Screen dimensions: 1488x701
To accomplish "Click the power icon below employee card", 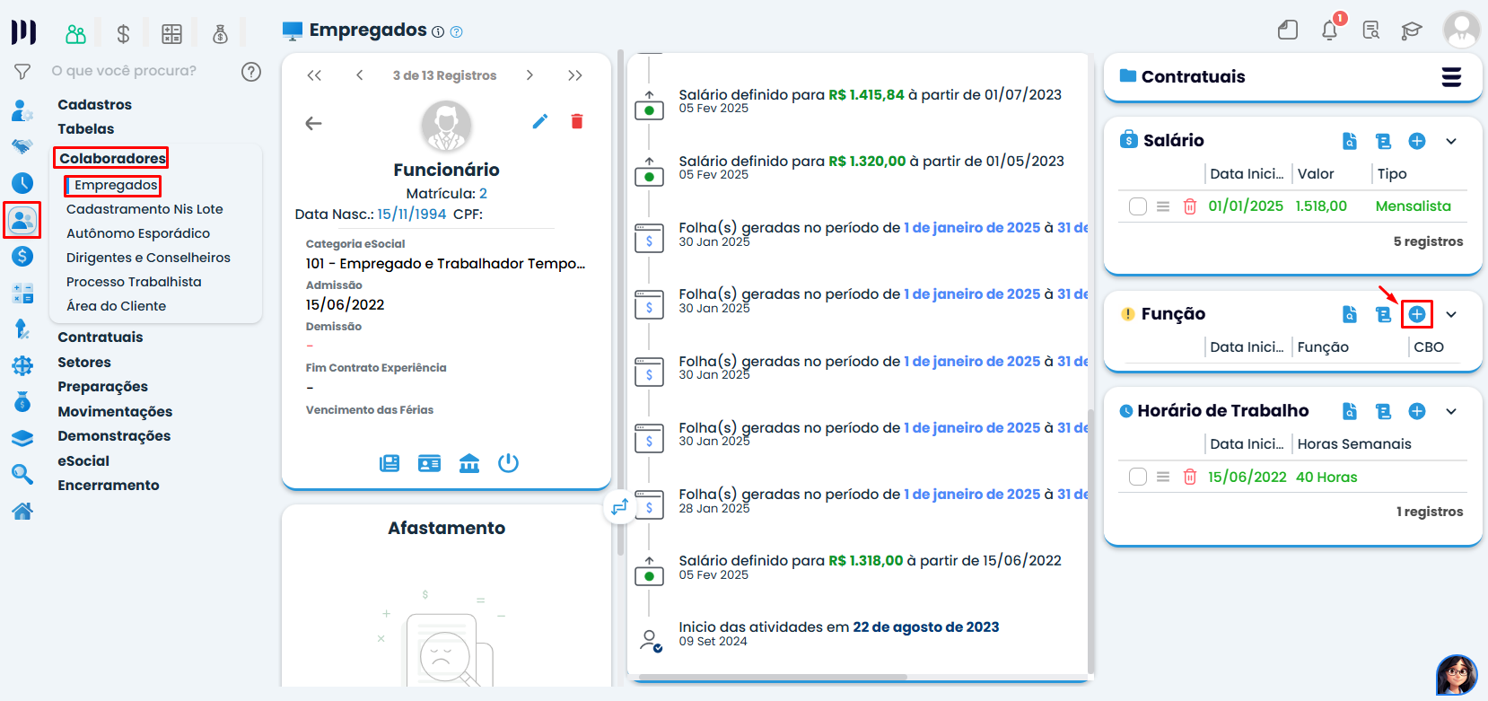I will click(508, 463).
